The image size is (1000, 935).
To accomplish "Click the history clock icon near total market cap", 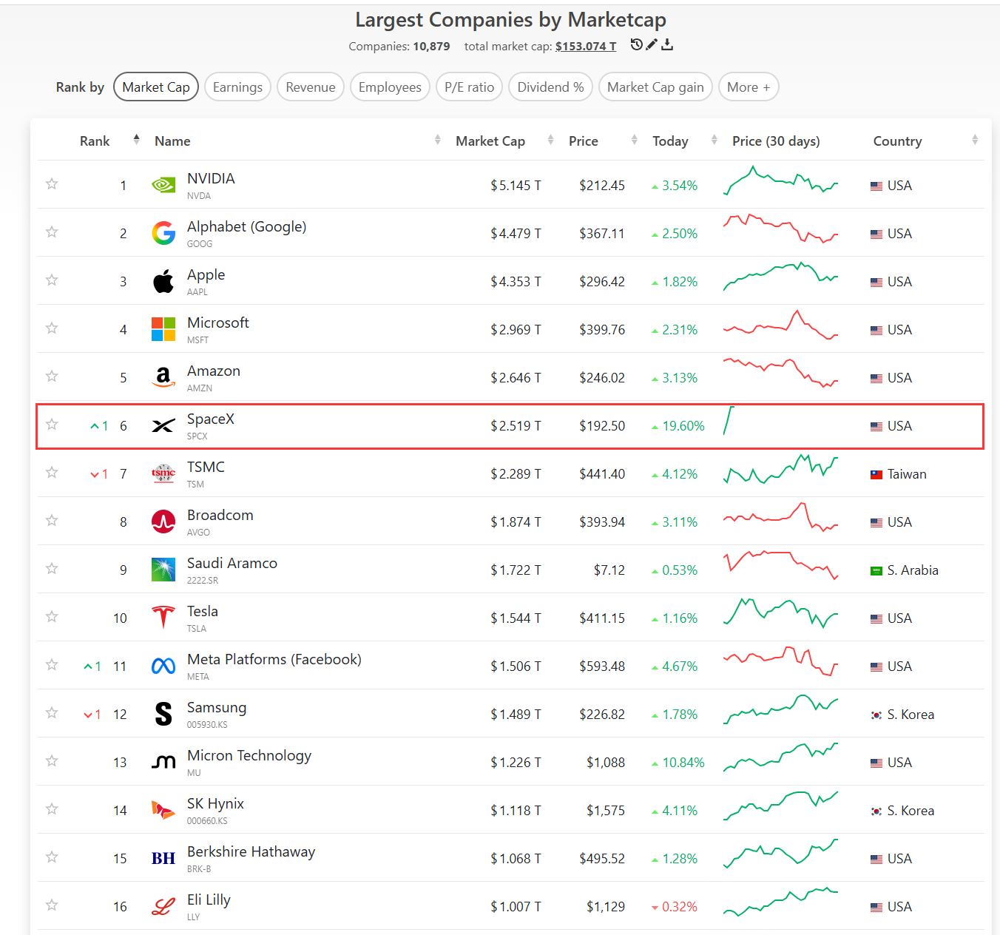I will click(x=636, y=44).
